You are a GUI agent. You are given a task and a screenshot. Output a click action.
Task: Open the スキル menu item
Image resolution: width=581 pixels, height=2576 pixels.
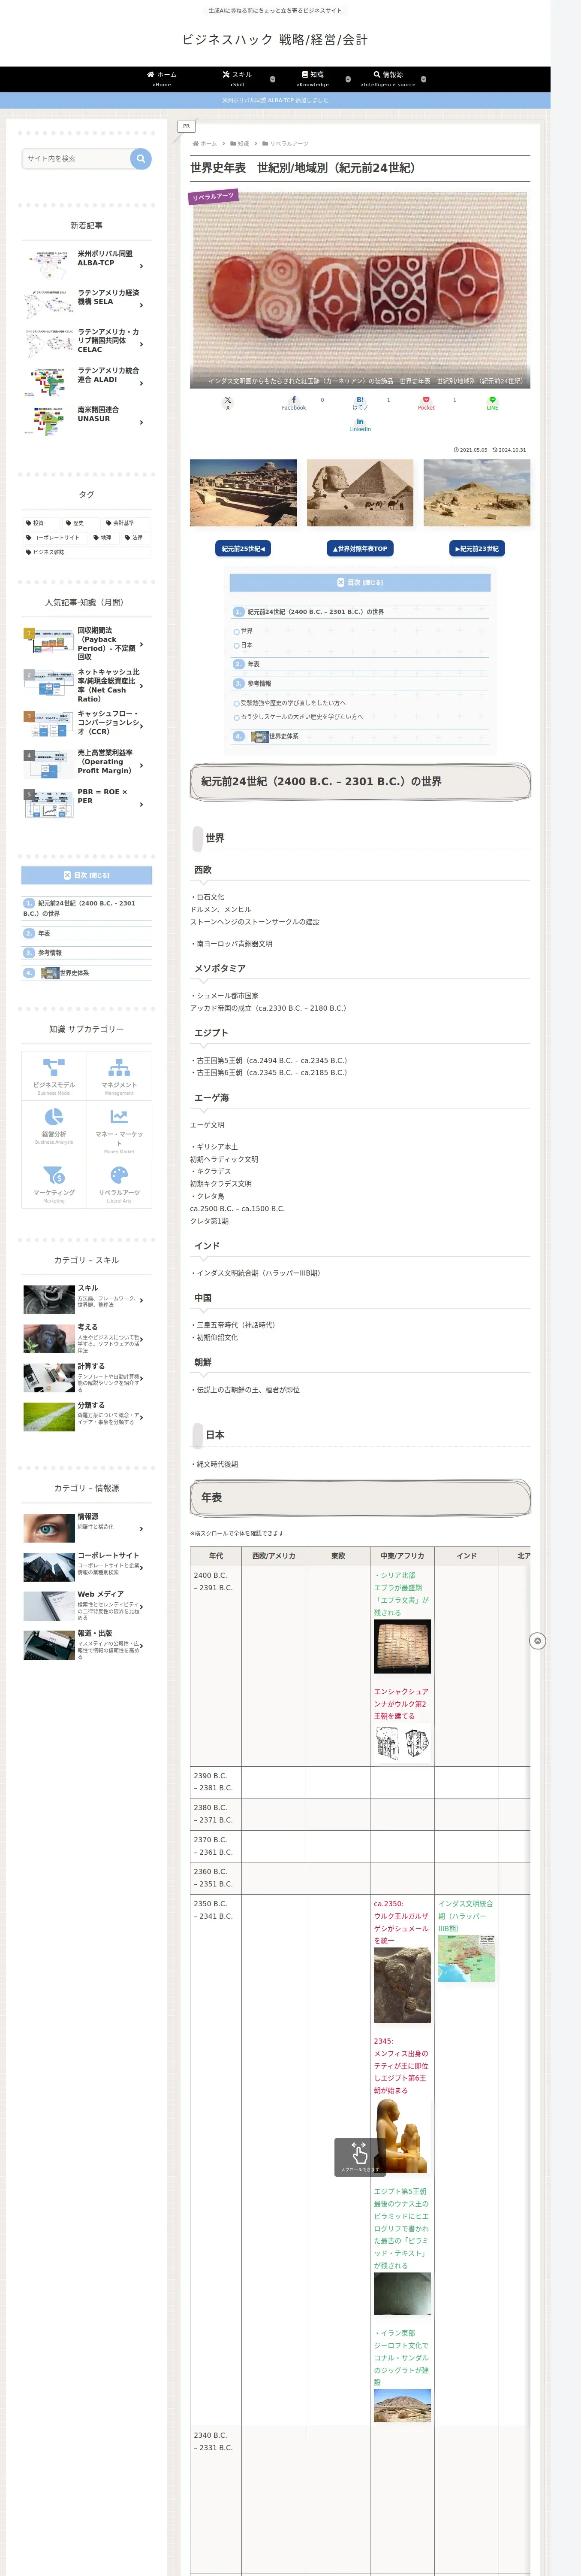[238, 79]
